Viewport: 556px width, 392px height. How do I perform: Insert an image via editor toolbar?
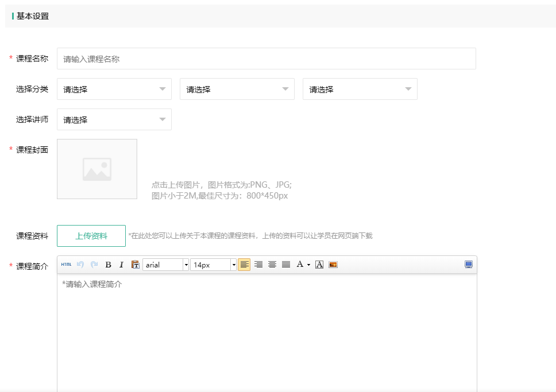(333, 265)
